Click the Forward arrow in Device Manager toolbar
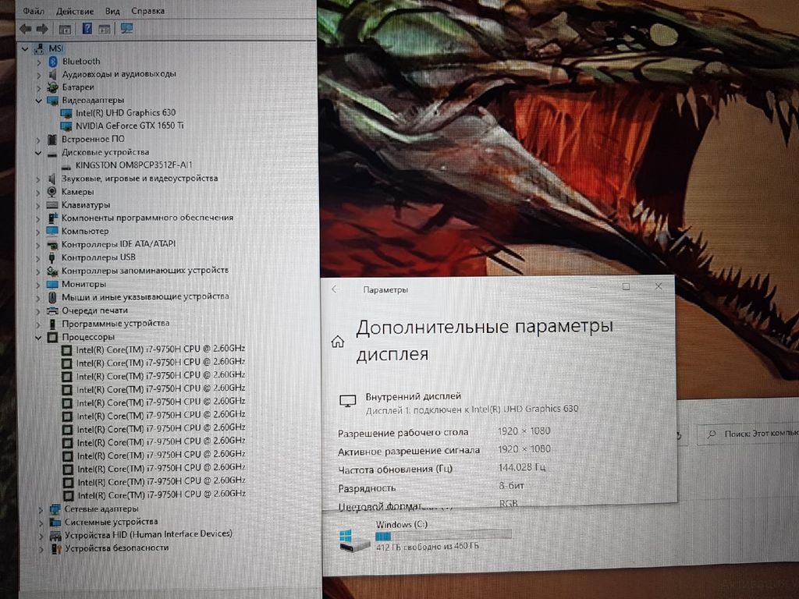The image size is (799, 599). (x=42, y=29)
